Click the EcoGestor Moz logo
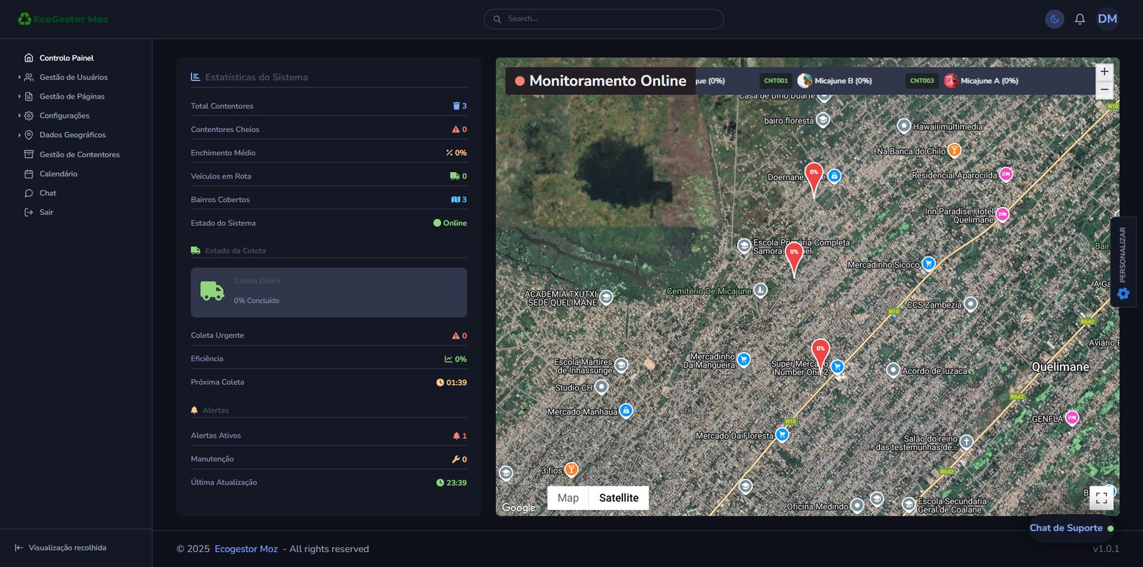Screen dimensions: 1143x567 63,19
